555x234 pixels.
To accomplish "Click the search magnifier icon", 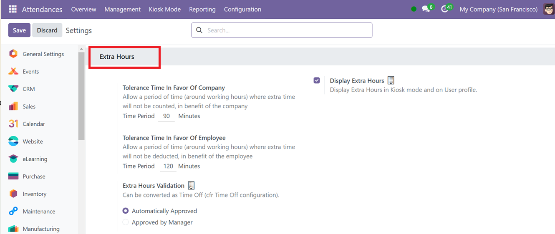I will click(x=199, y=30).
